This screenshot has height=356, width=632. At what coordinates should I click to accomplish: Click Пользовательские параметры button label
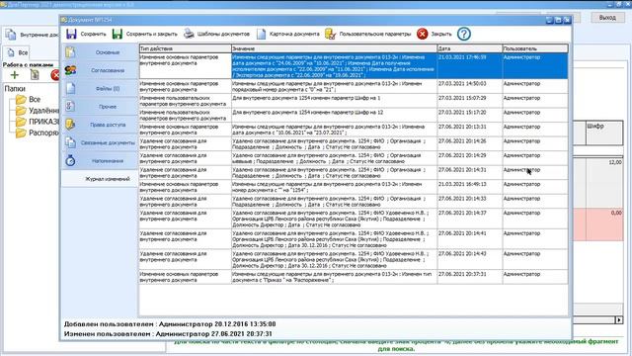[375, 34]
